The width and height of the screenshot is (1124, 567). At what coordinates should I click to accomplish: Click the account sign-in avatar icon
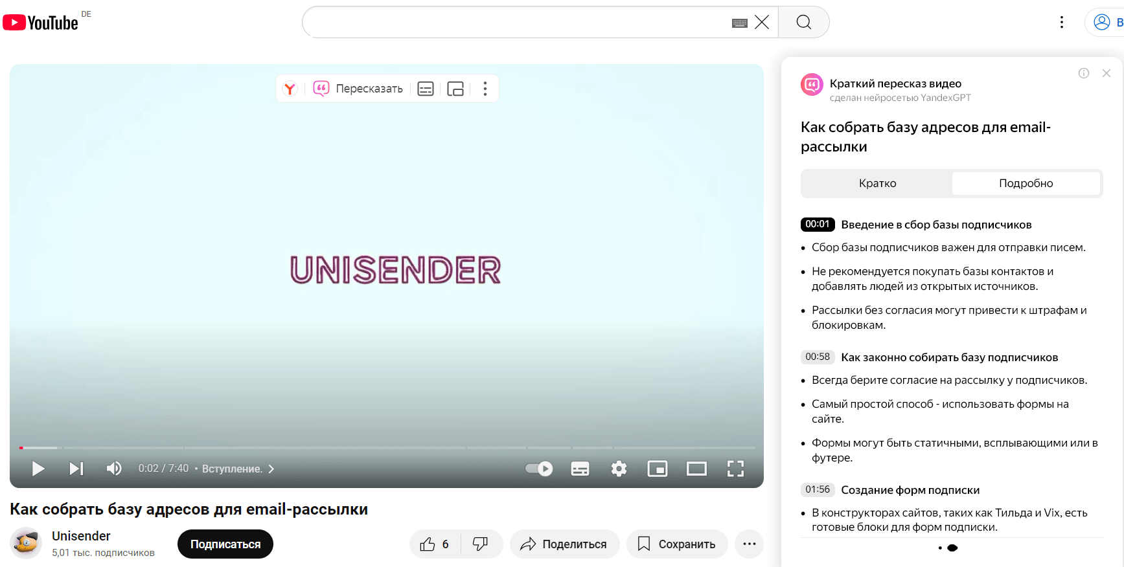click(1101, 22)
